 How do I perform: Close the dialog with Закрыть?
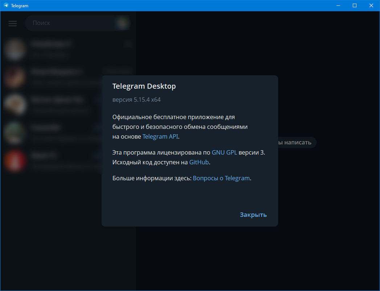(x=253, y=215)
